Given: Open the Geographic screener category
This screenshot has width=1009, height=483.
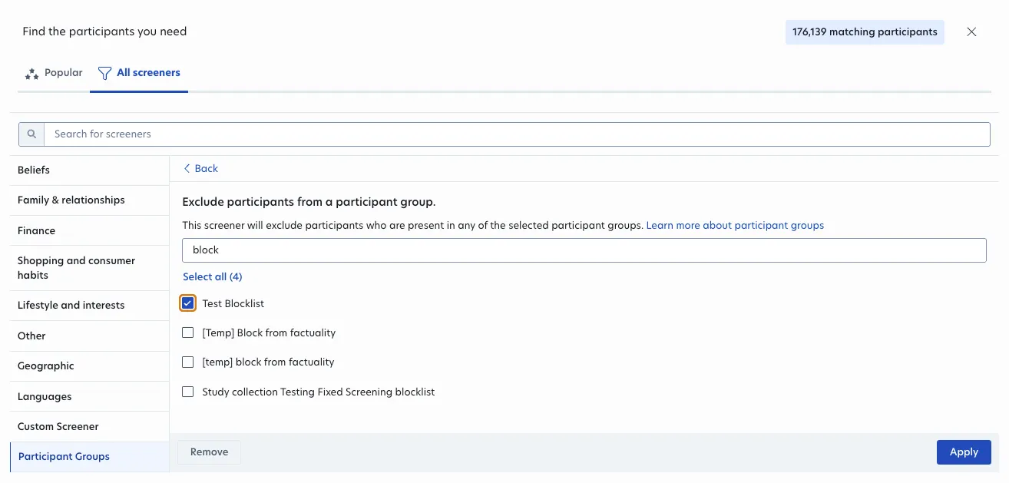Looking at the screenshot, I should 45,366.
